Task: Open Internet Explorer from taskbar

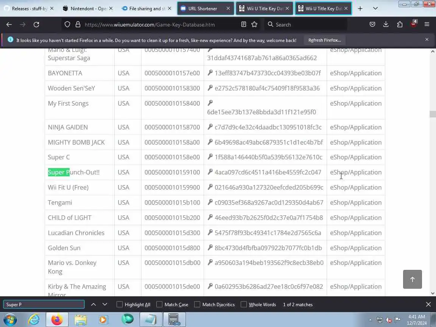Action: point(34,319)
